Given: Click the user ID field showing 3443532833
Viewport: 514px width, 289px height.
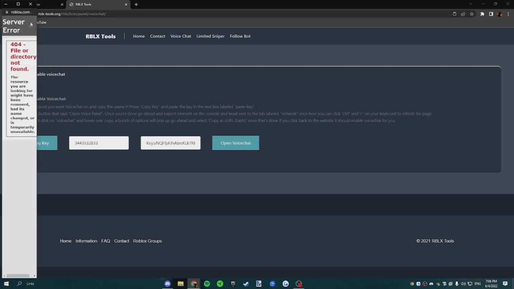Looking at the screenshot, I should [99, 143].
